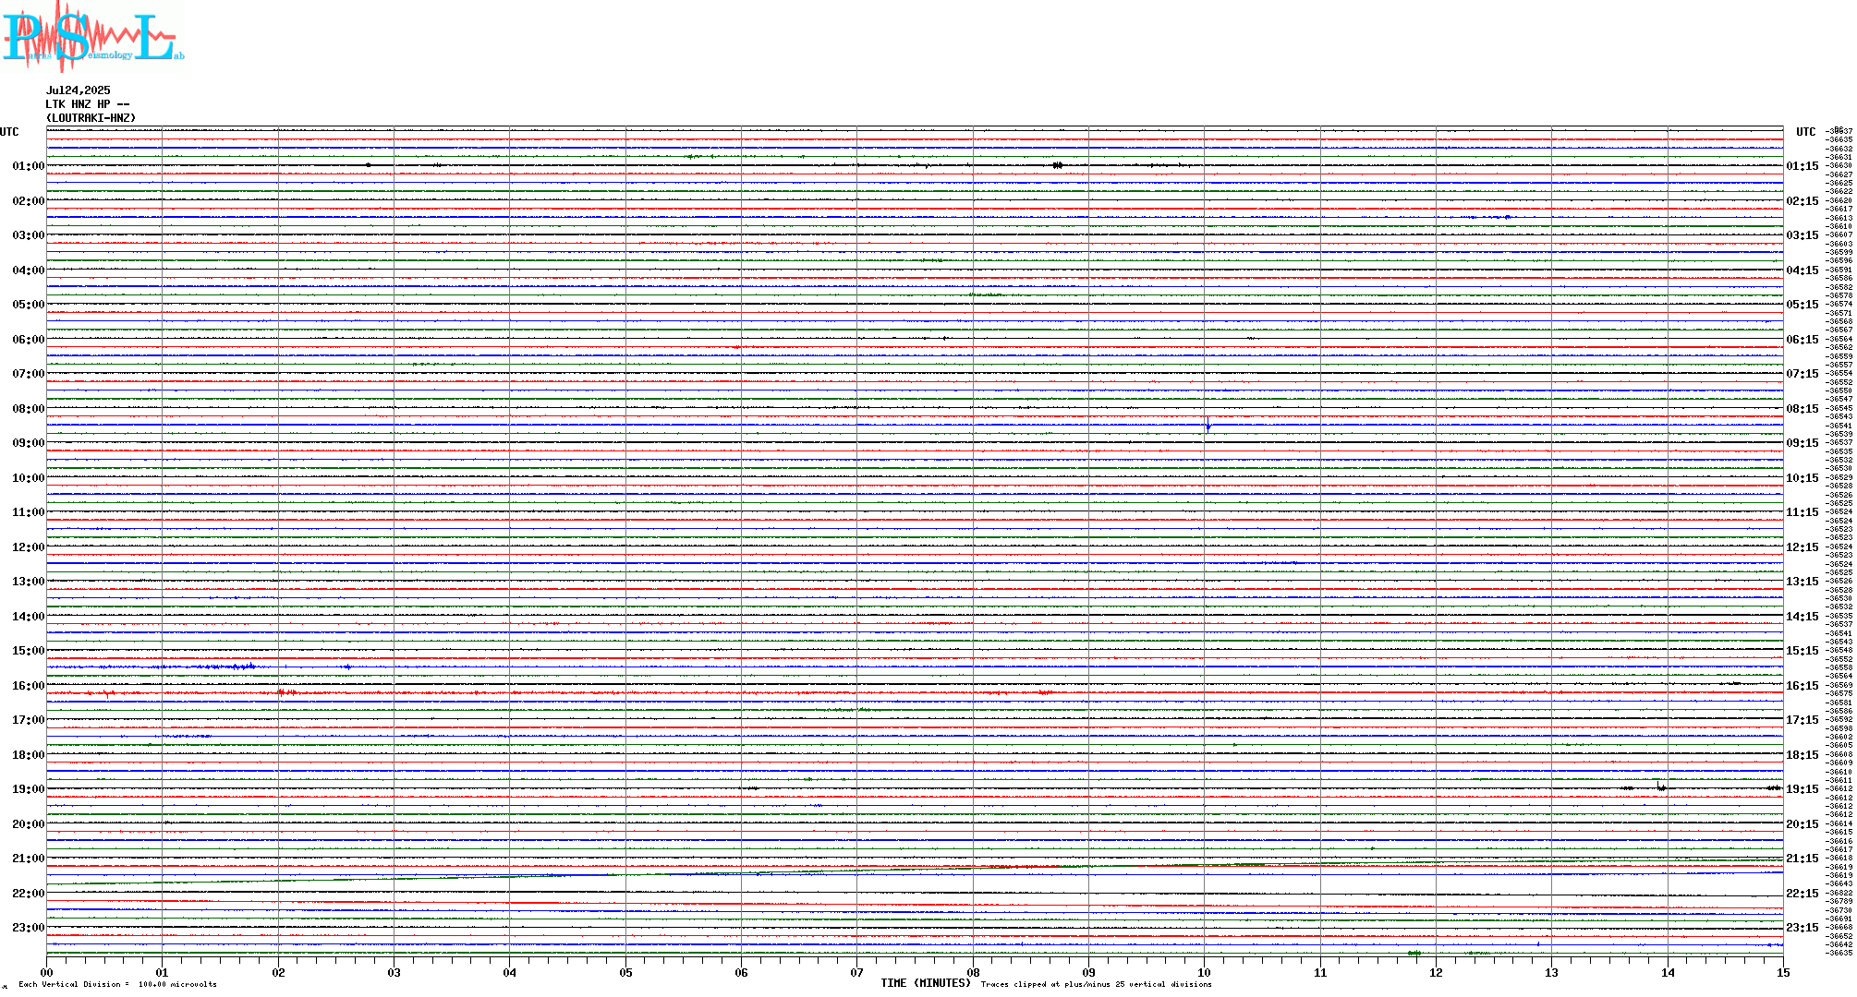Select the 21:00 hour label
This screenshot has width=1857, height=997.
29,859
